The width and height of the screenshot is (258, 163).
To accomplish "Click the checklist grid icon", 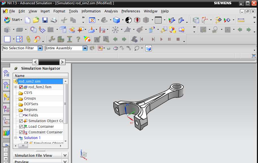I will (19, 39).
